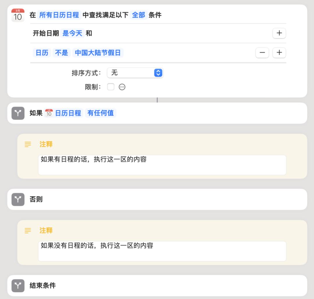Click the 有任何值 condition token
The image size is (314, 299).
coord(101,113)
